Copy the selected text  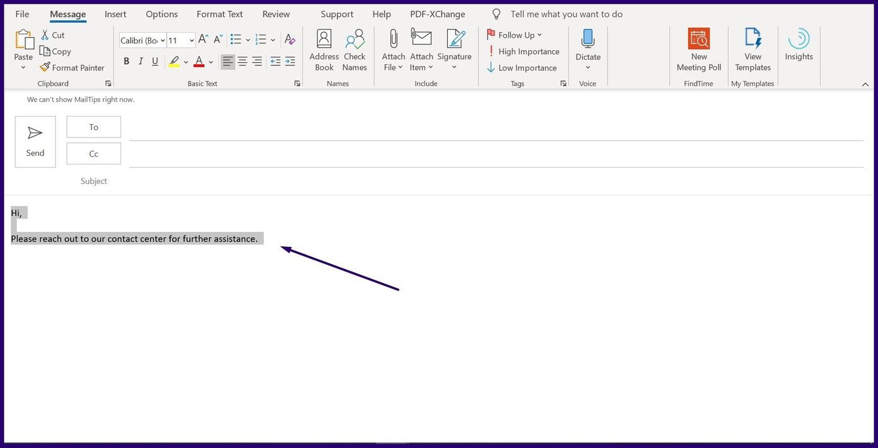[x=55, y=52]
